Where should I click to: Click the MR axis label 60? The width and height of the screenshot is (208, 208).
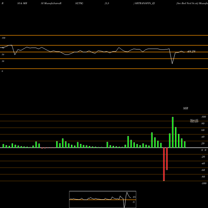203,130
